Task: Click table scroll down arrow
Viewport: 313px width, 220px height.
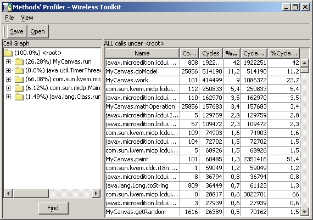Action: coord(305,212)
